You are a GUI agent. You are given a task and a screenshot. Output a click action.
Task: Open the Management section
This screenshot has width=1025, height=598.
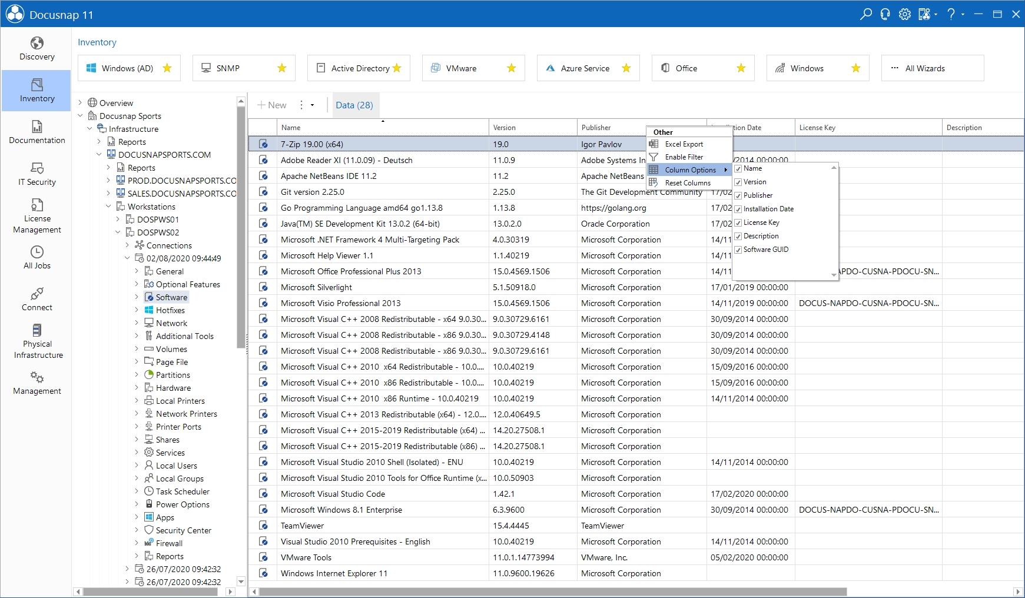37,383
